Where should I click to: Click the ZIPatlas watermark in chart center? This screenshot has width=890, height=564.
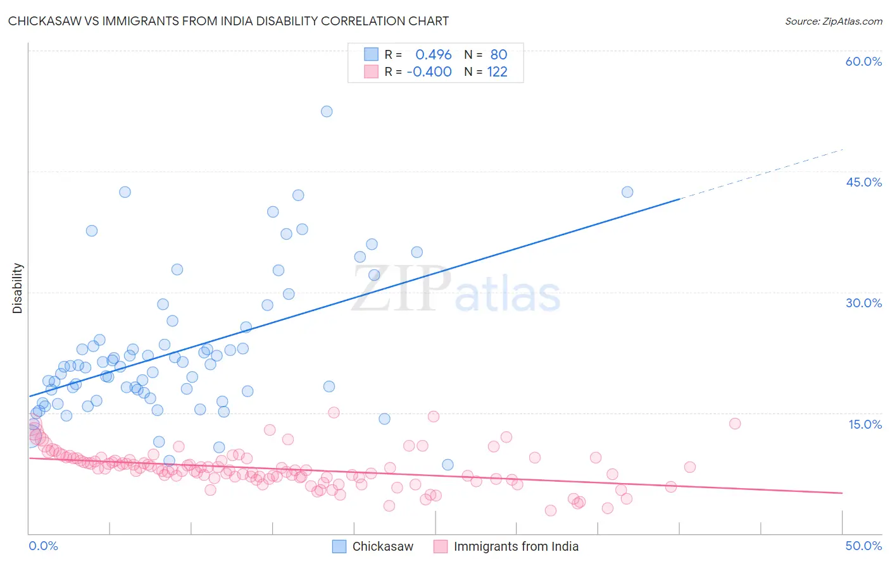click(456, 290)
